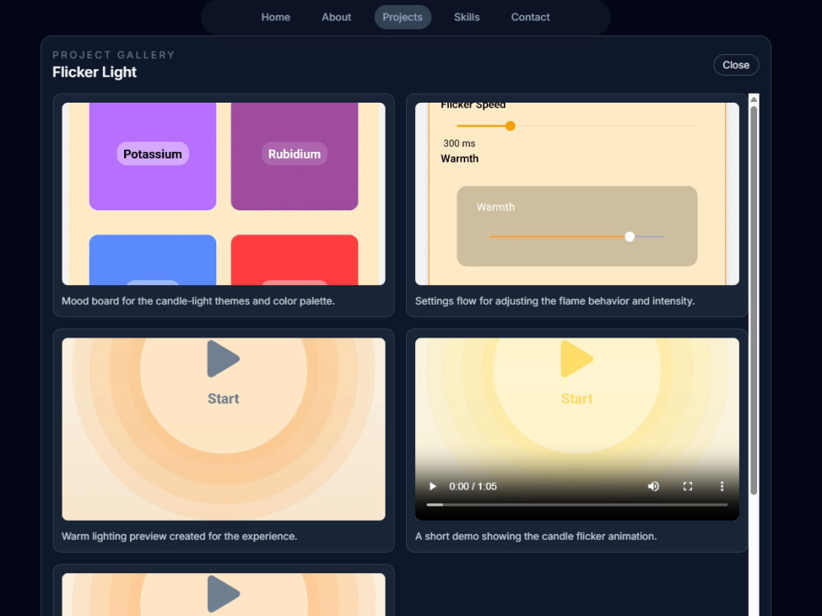Click the bold 'Warmth' heading
822x616 pixels.
click(x=459, y=159)
